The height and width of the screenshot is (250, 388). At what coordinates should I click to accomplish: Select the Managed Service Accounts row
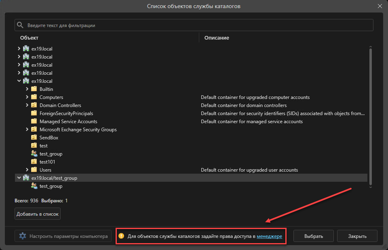[x=68, y=122]
